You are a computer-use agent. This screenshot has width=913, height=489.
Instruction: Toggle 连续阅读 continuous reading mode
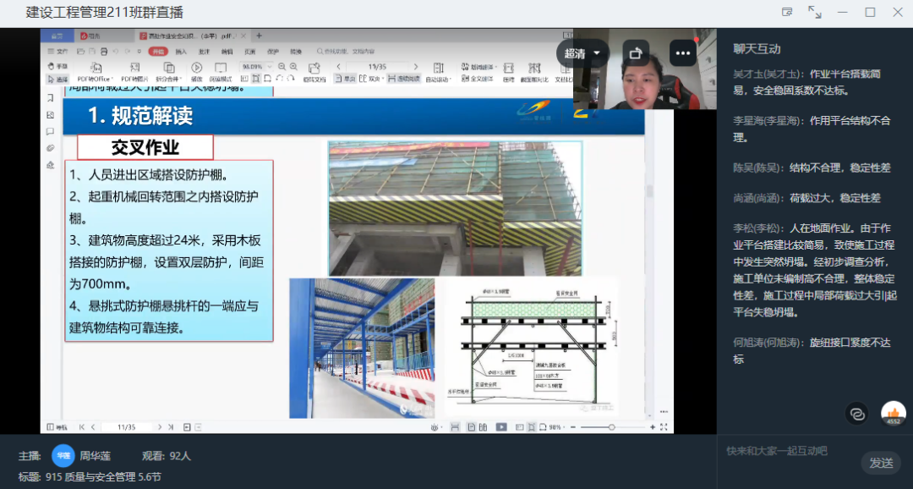[404, 79]
